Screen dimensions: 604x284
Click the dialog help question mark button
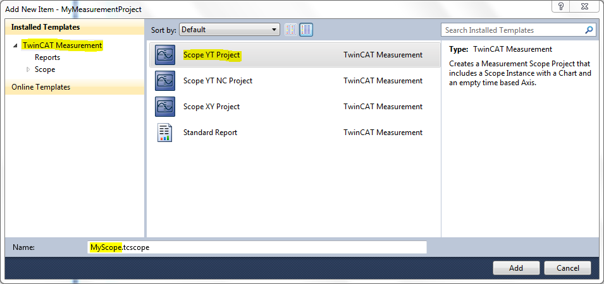point(561,6)
